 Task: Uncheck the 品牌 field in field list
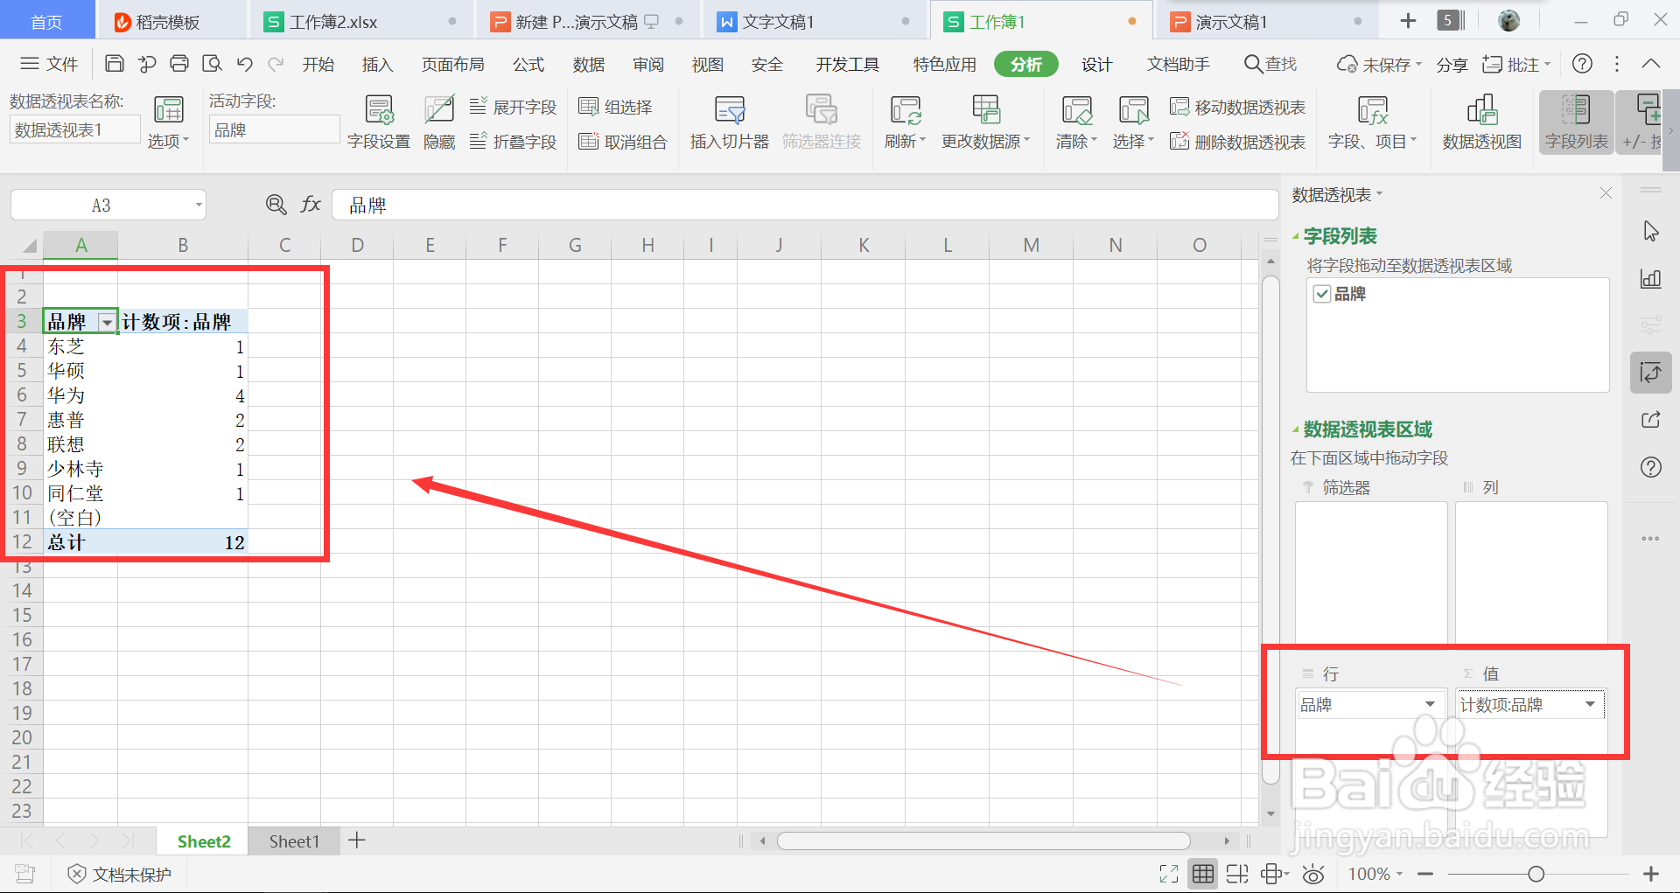[x=1324, y=294]
